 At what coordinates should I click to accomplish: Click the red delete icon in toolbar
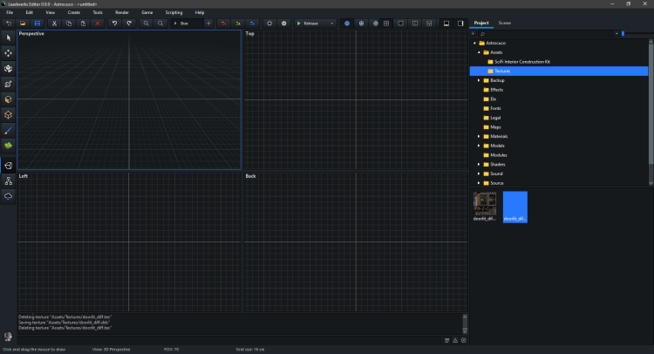click(98, 24)
